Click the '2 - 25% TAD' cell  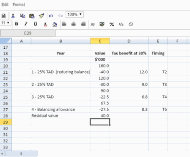(61, 85)
